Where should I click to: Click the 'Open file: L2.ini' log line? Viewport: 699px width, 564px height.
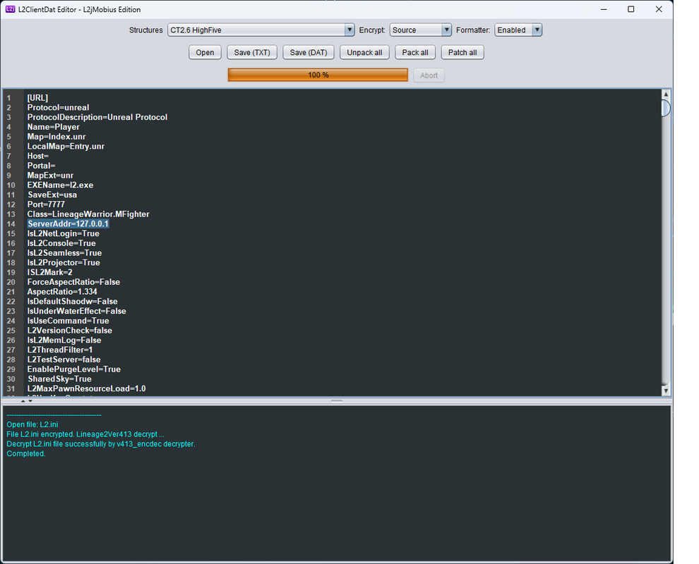(x=32, y=424)
